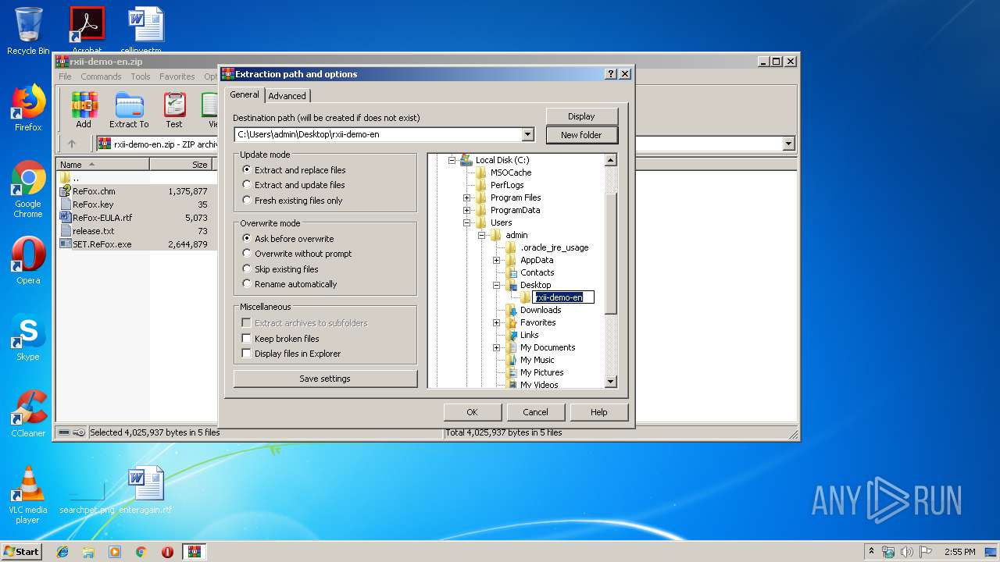Select Extract and replace files option
Image resolution: width=1000 pixels, height=562 pixels.
click(x=294, y=170)
